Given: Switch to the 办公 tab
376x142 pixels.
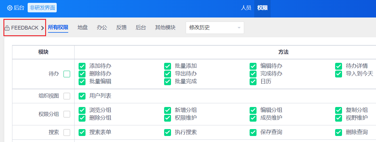Looking at the screenshot, I should coord(102,28).
